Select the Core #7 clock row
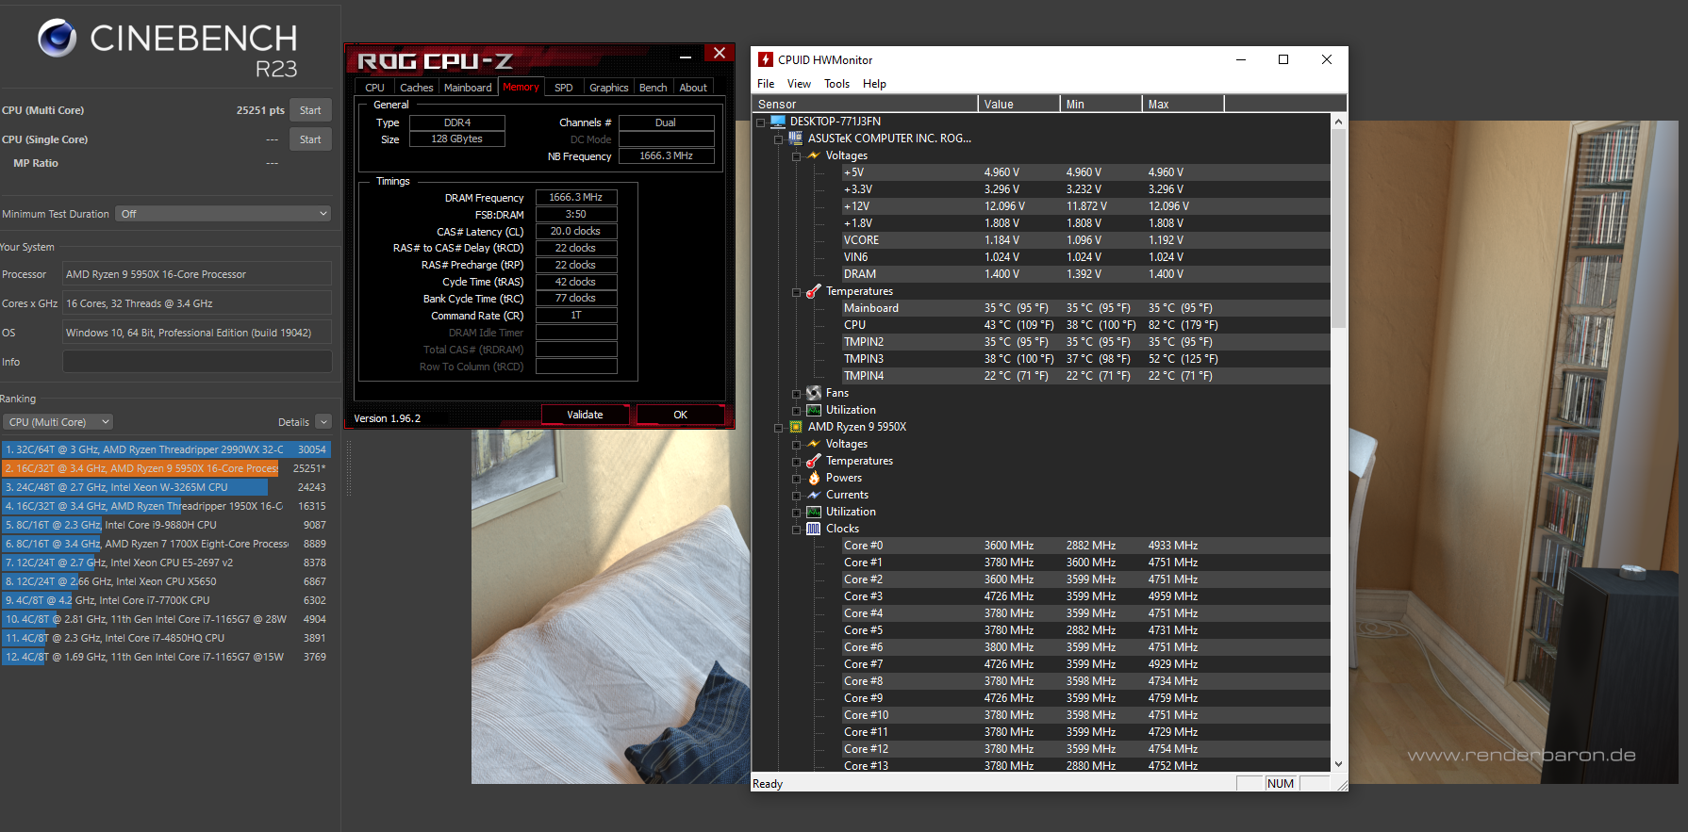Image resolution: width=1688 pixels, height=832 pixels. pyautogui.click(x=1084, y=664)
